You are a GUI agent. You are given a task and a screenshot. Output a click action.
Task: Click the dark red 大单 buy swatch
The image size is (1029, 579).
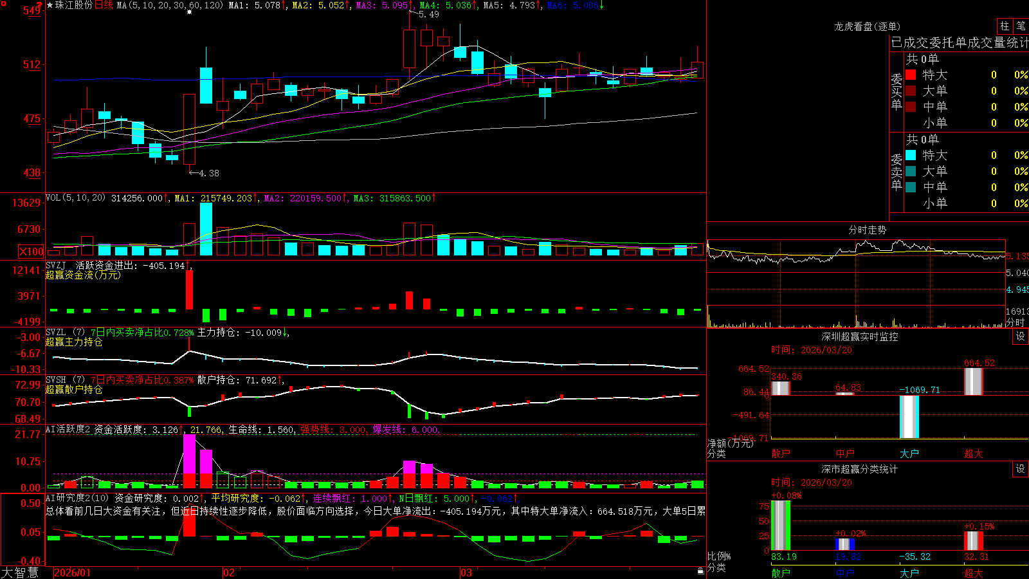[911, 91]
